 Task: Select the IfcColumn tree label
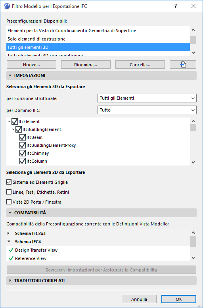37,161
